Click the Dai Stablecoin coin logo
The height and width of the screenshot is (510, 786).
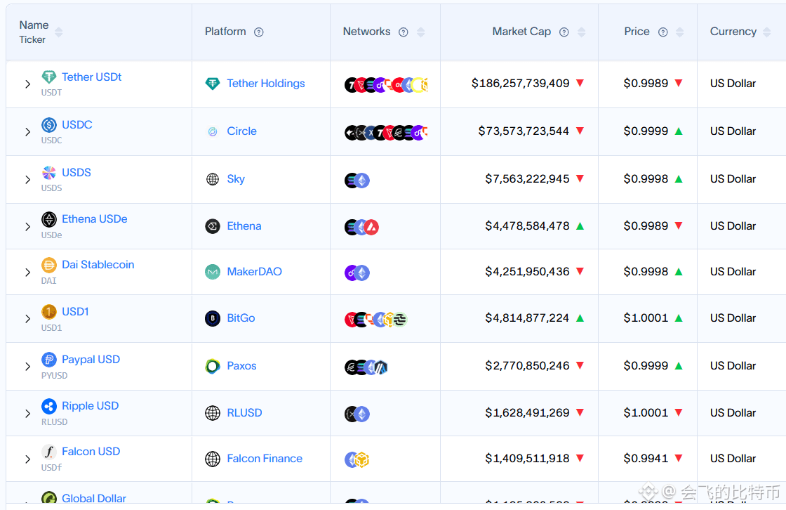pyautogui.click(x=48, y=265)
